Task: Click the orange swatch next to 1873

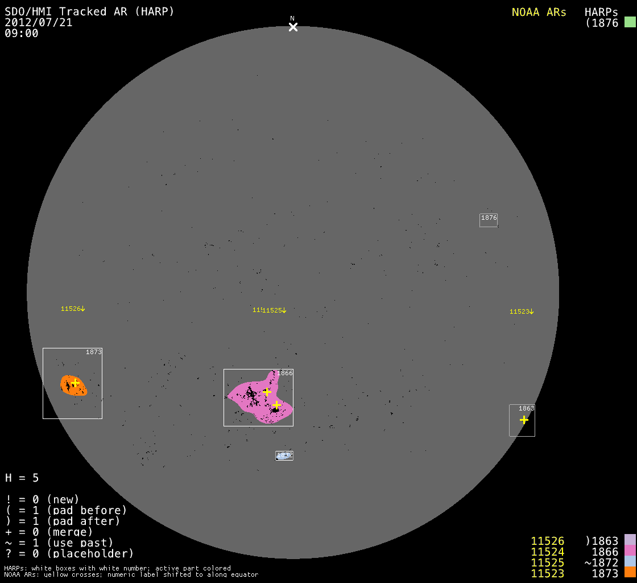Action: 630,573
